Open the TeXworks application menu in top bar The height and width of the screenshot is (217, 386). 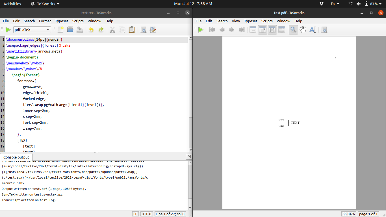point(45,4)
